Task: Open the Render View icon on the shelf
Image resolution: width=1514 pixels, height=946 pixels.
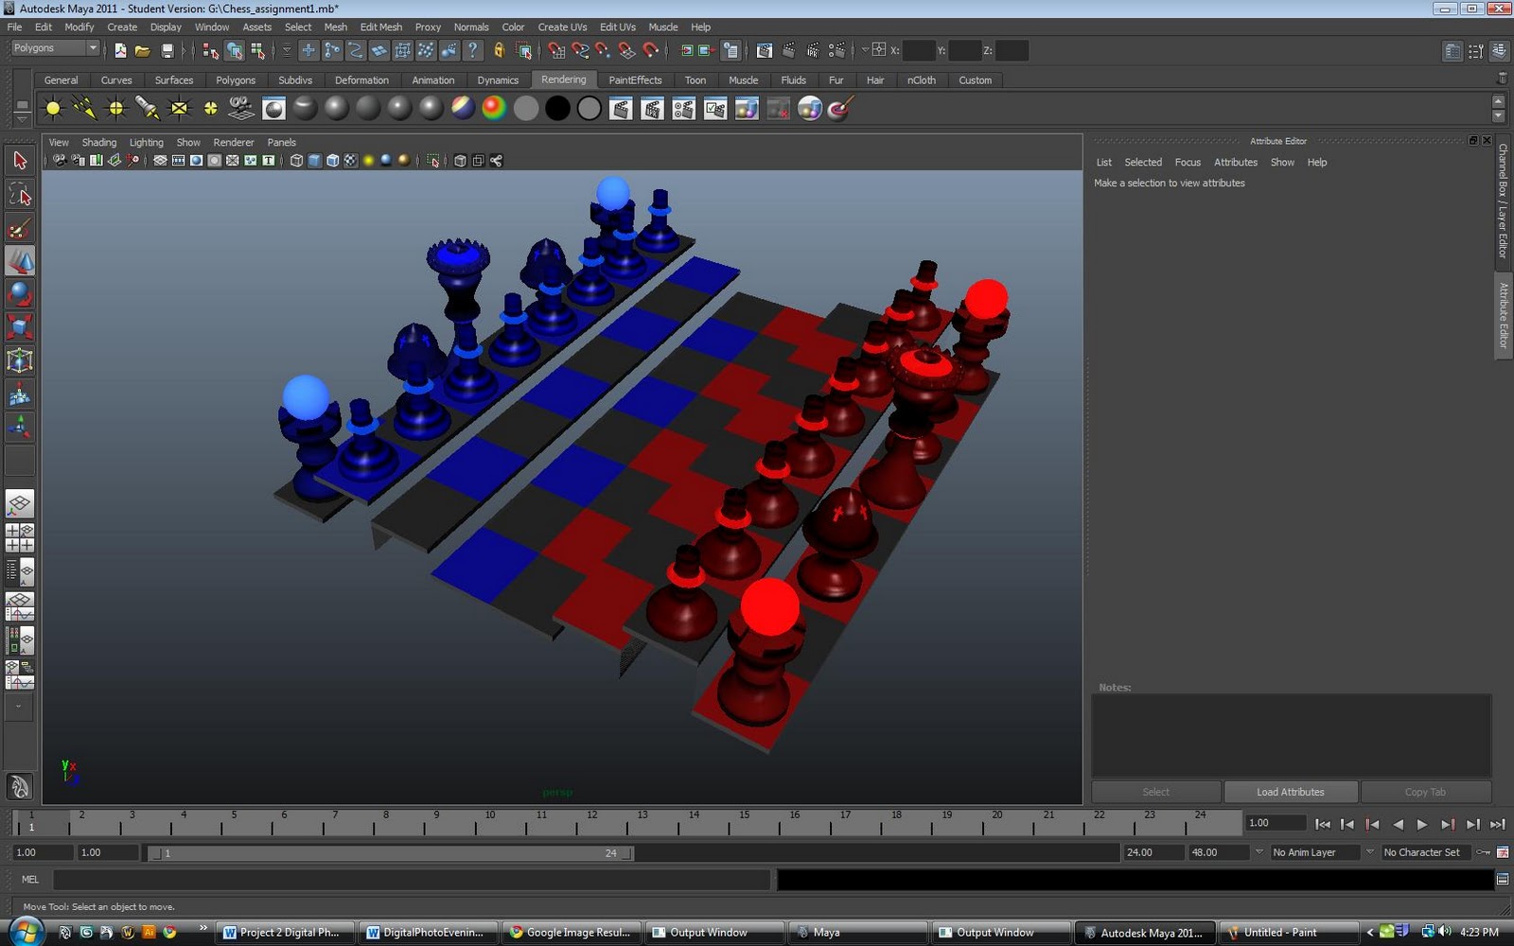Action: [x=273, y=108]
